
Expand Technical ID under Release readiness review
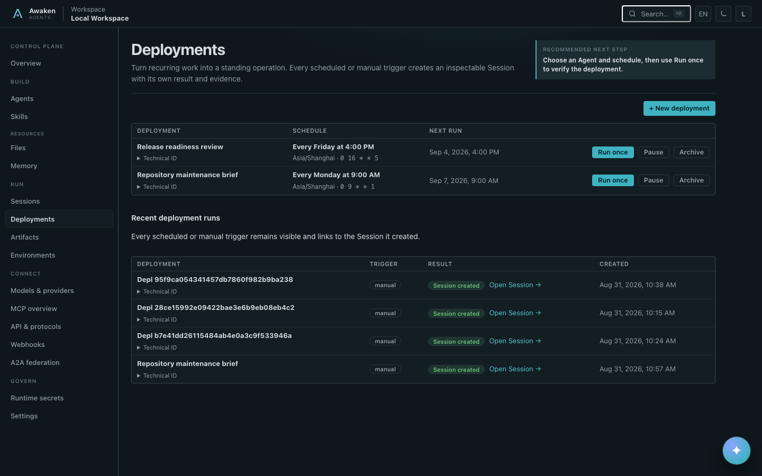click(157, 158)
